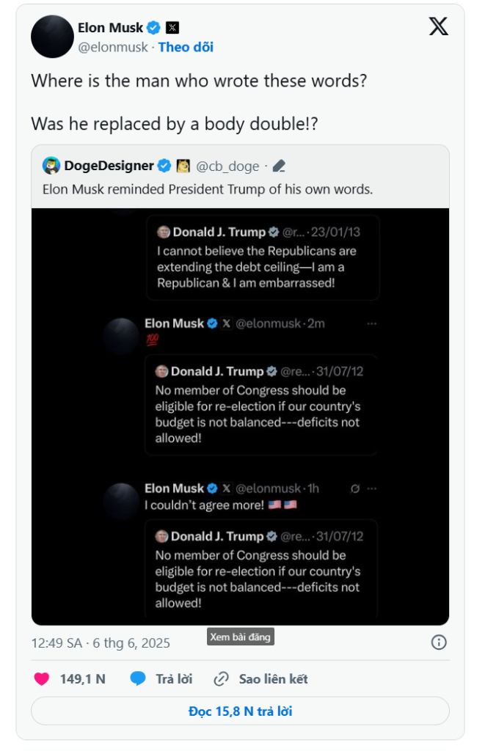Open the post timestamp '12:49 SA · 6 thg 6, 2025'
Viewport: 485px width, 751px height.
tap(101, 642)
